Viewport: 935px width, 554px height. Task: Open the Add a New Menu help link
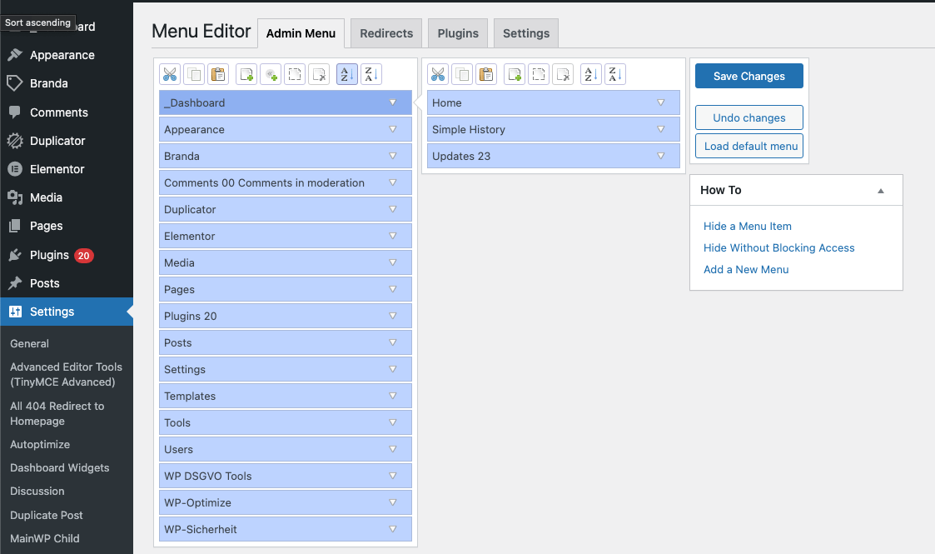coord(746,270)
